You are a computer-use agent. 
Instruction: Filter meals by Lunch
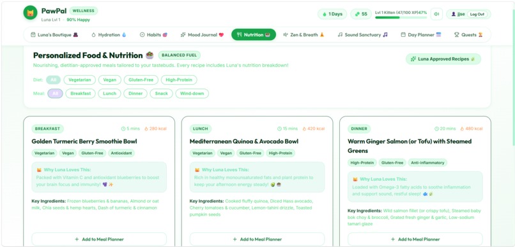click(109, 94)
